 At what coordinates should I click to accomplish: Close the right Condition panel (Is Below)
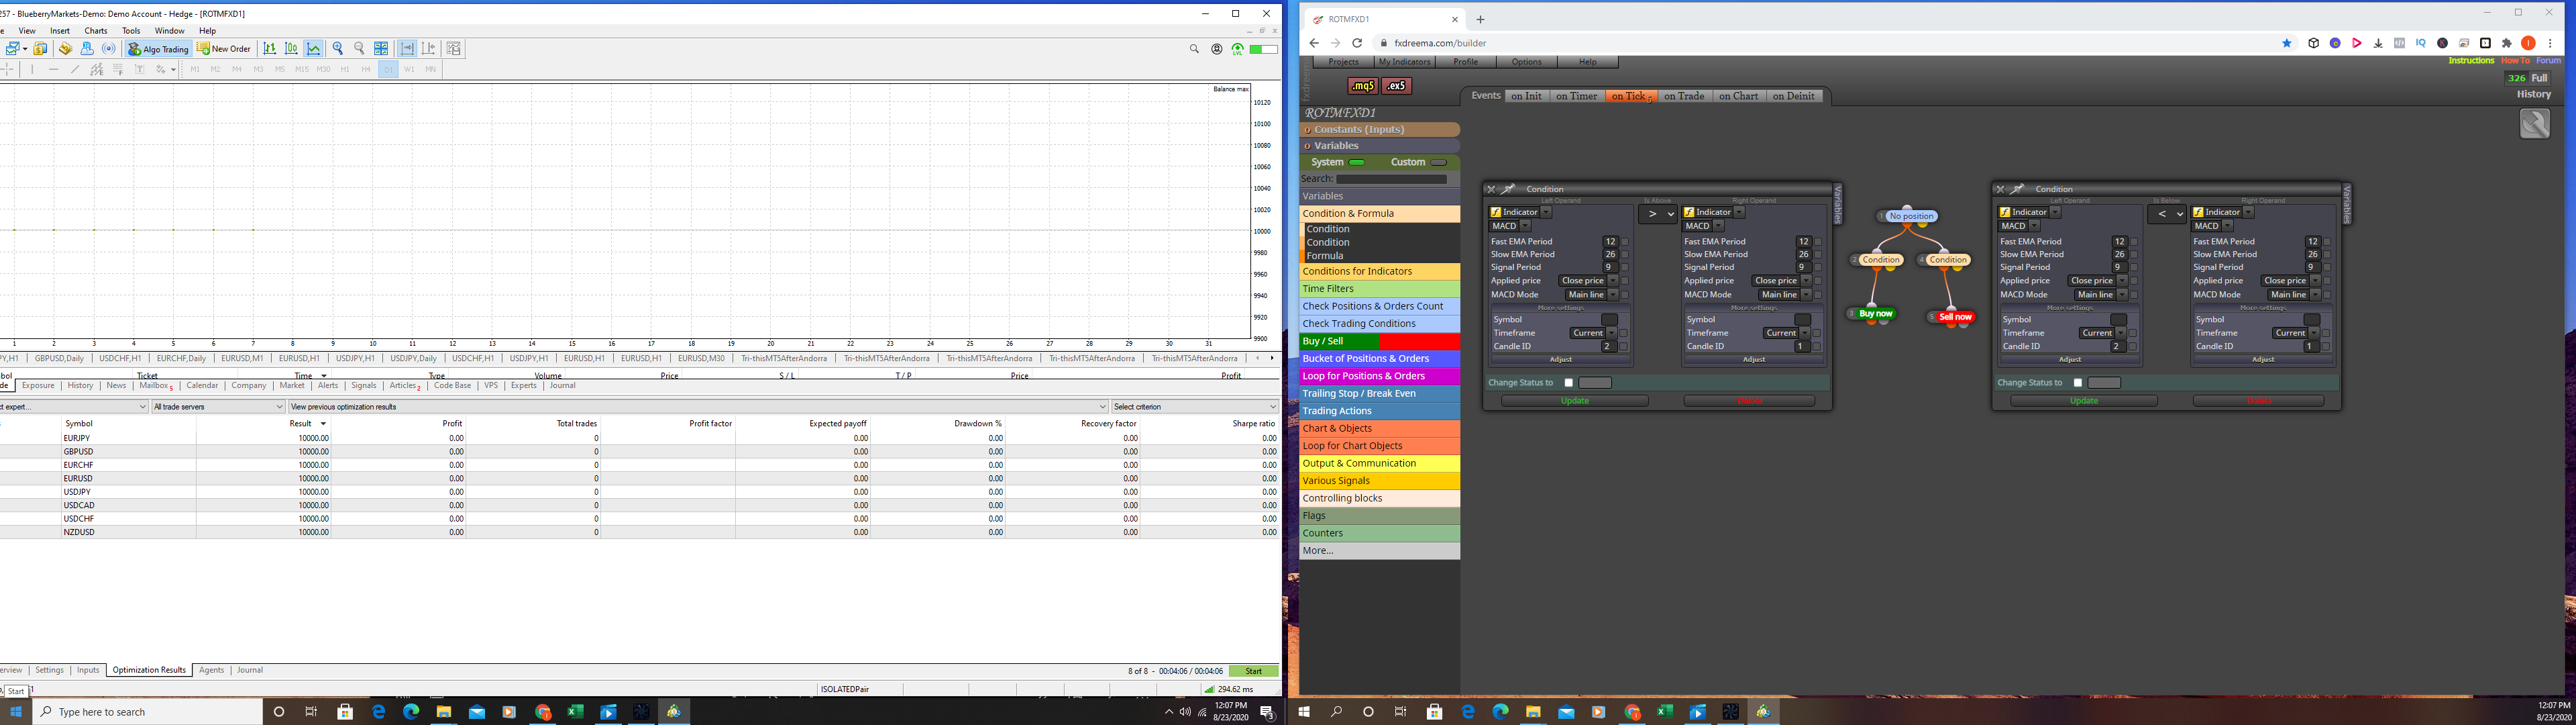tap(1999, 188)
